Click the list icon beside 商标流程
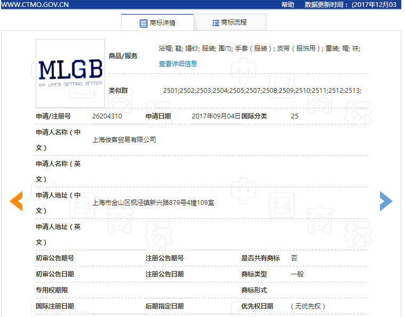The width and height of the screenshot is (405, 317). 216,22
